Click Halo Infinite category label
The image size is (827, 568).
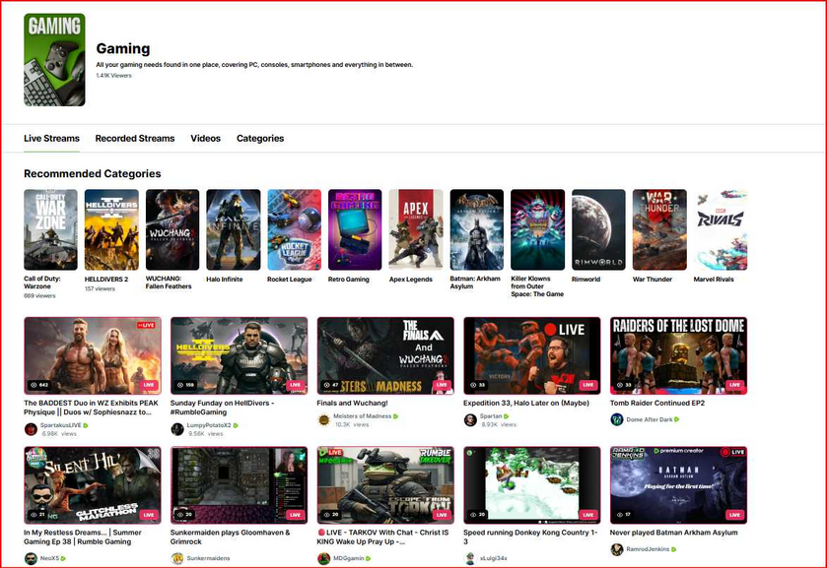[x=225, y=280]
